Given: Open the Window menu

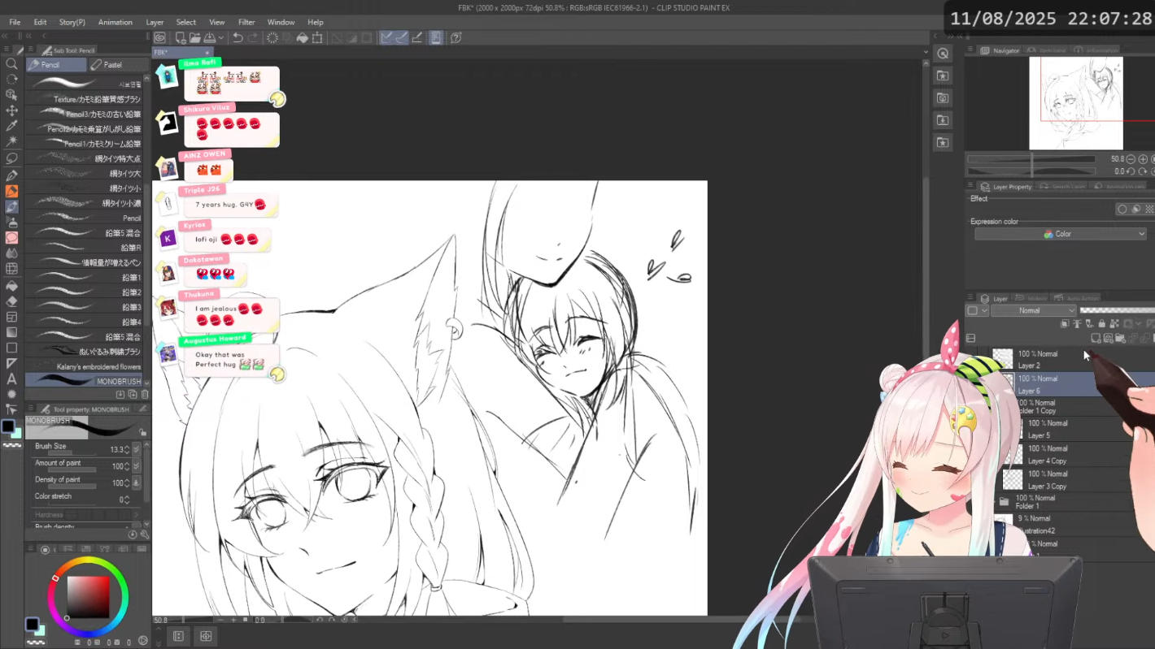Looking at the screenshot, I should 281,22.
